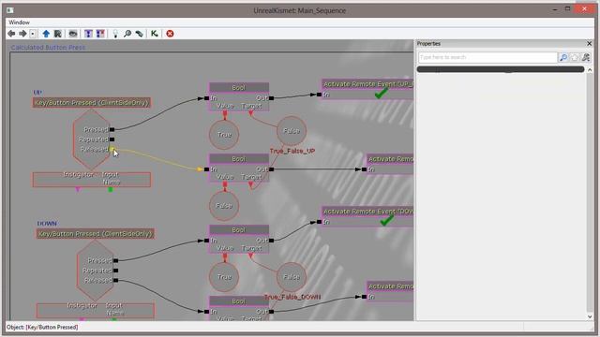Click the rightmost icon in the Properties search bar
Image resolution: width=600 pixels, height=337 pixels.
click(586, 57)
